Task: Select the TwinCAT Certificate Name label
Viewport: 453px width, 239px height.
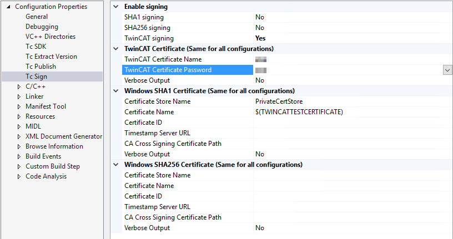Action: [163, 59]
